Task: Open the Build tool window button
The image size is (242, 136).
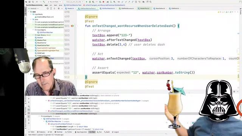Action: pos(107,132)
